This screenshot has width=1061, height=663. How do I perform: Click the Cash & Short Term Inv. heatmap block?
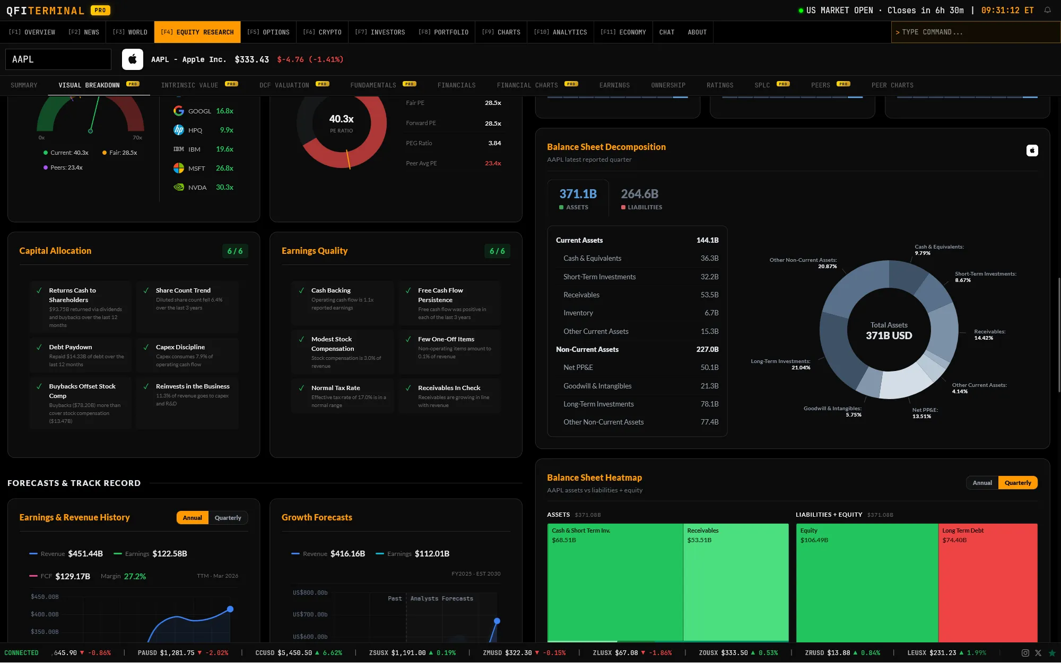[x=615, y=582]
